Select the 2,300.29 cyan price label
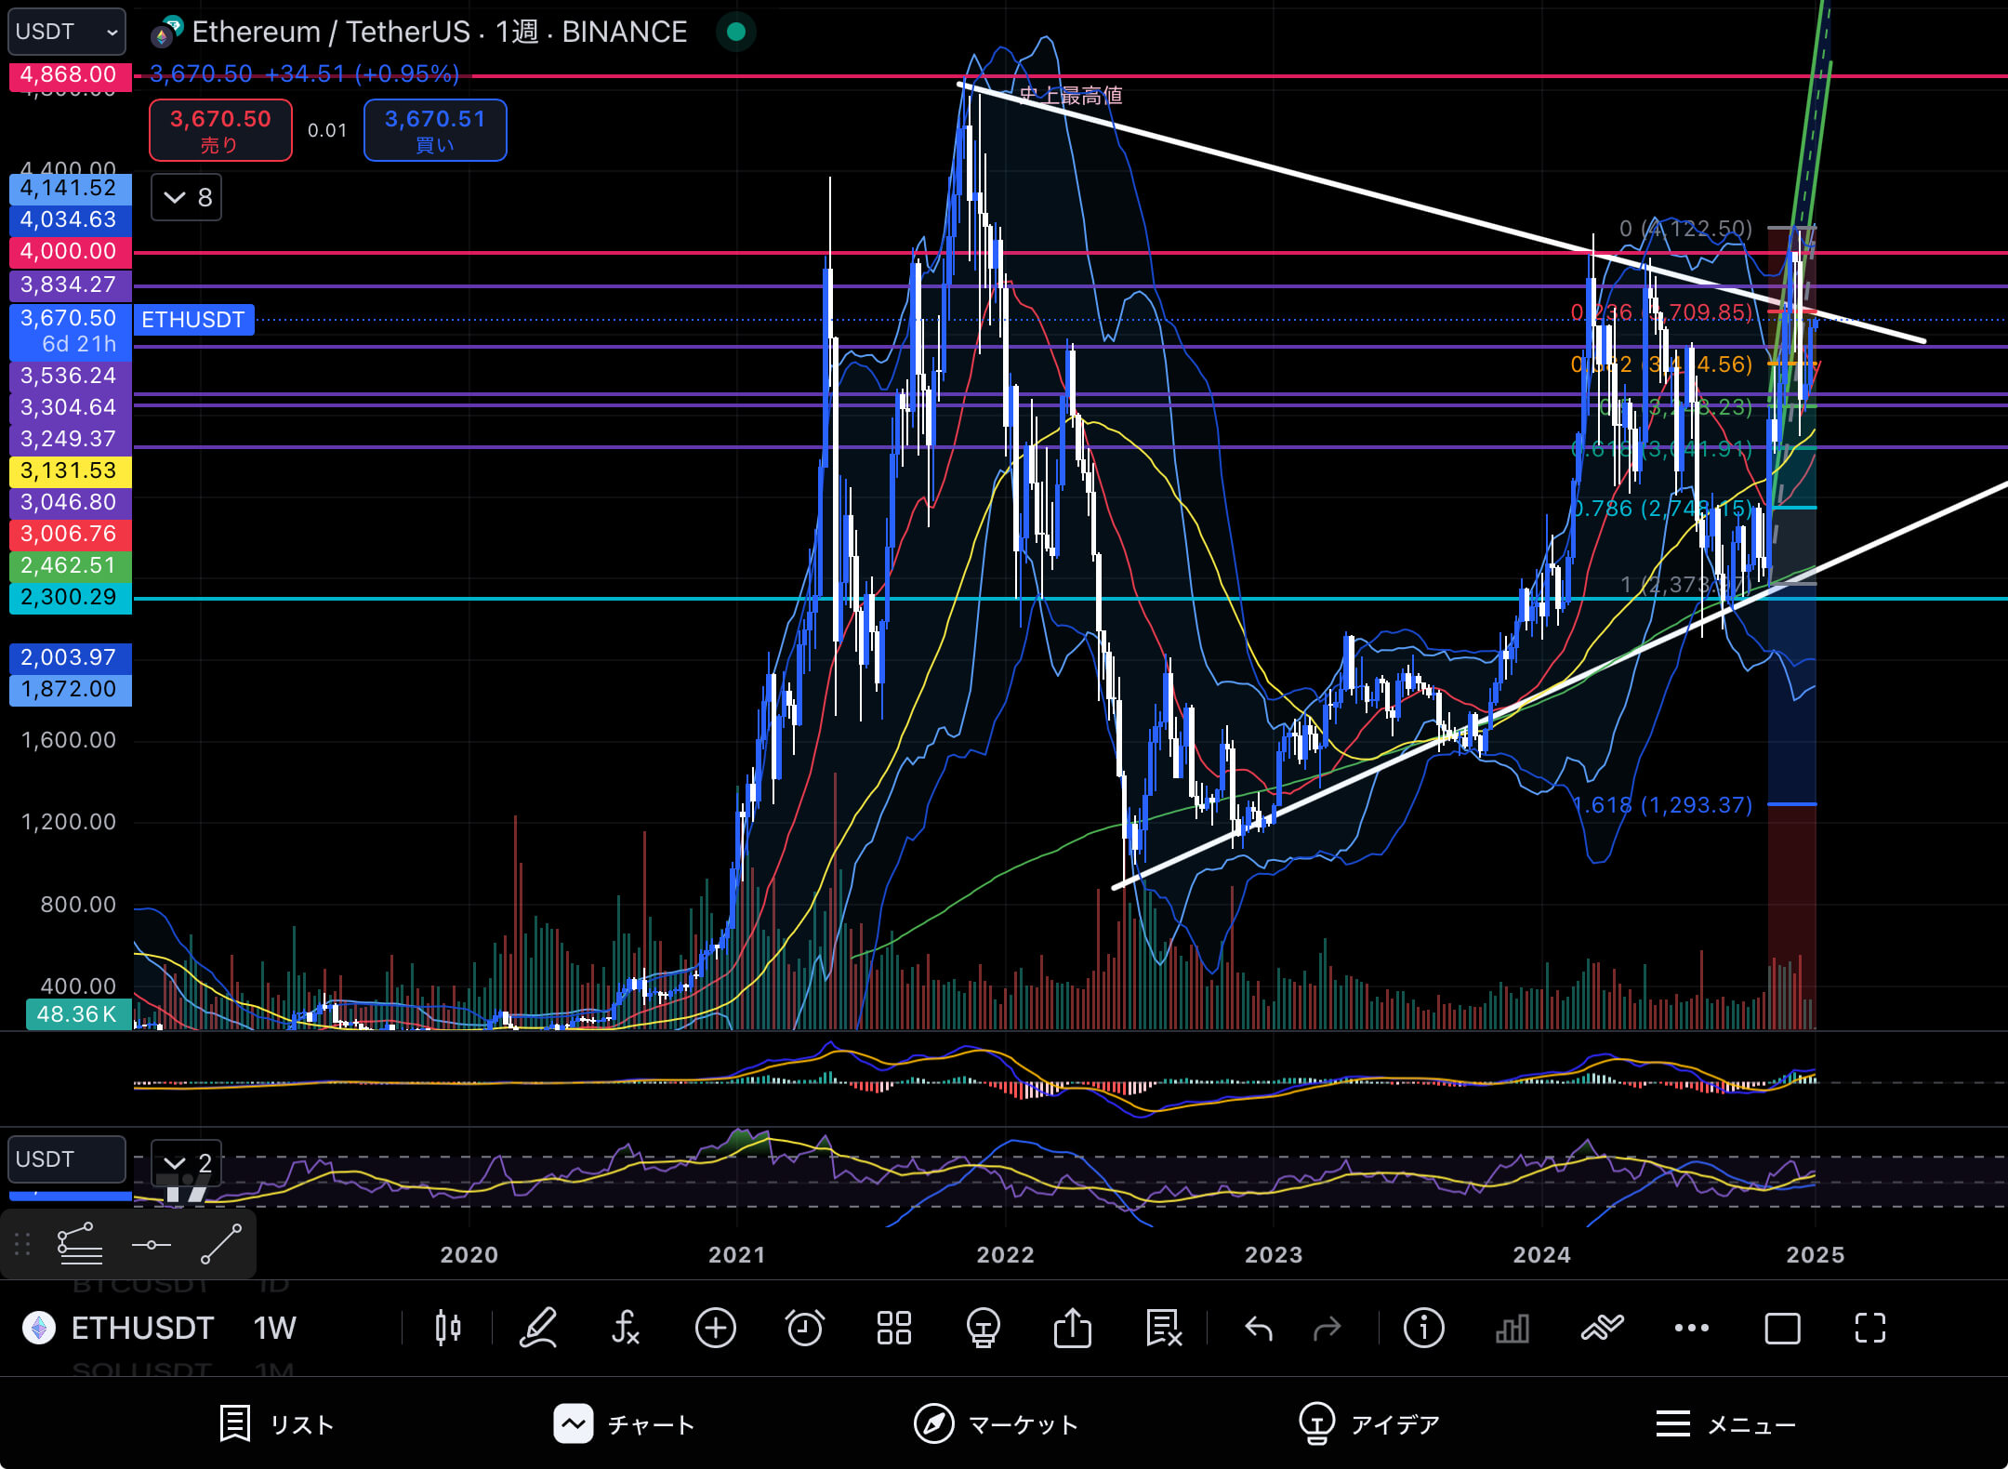 (71, 597)
